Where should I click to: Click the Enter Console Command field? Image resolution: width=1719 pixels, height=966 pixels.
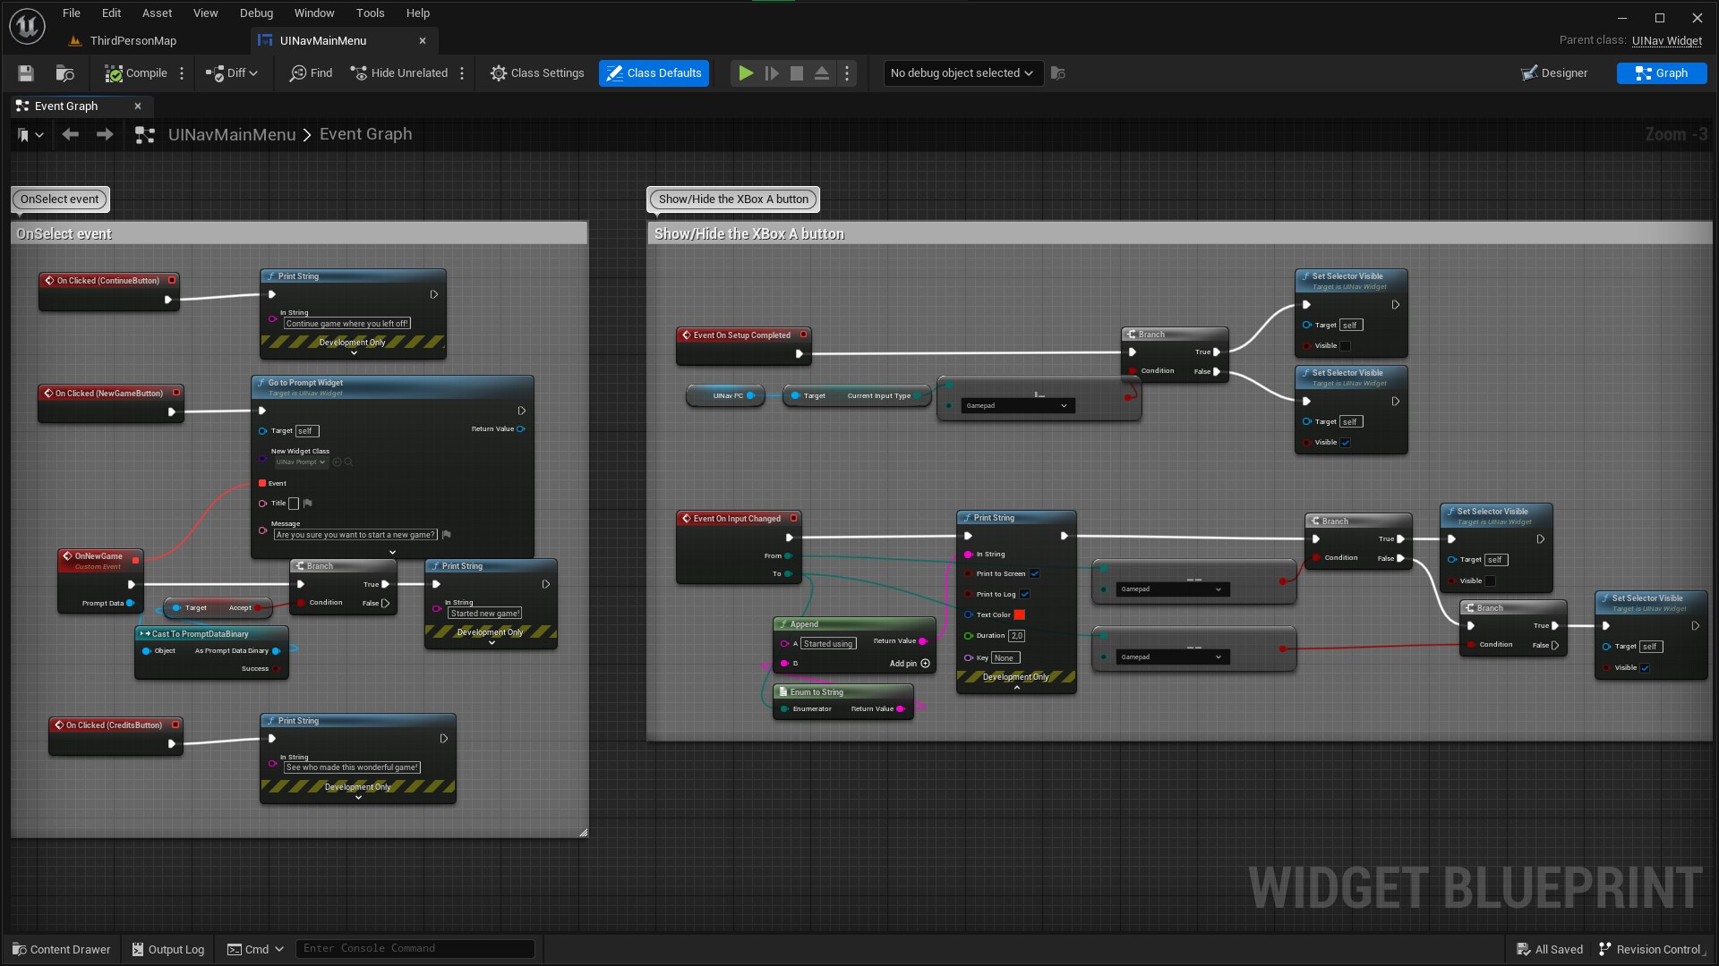[415, 948]
